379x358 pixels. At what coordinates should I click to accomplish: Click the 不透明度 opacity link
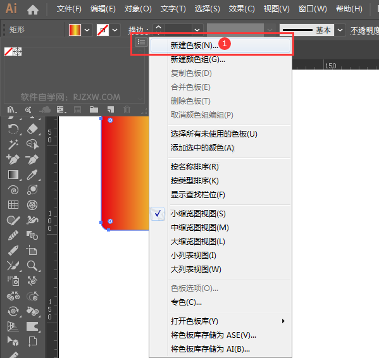[x=364, y=30]
